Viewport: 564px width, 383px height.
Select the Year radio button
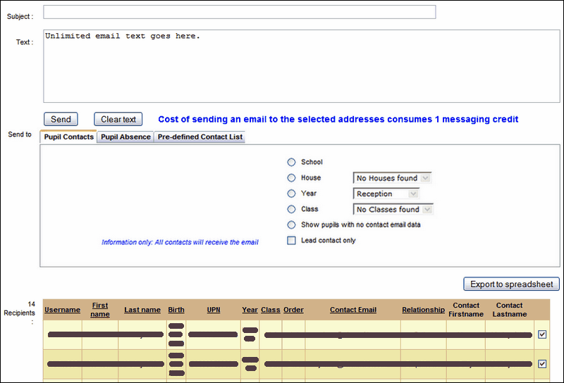[x=291, y=194]
